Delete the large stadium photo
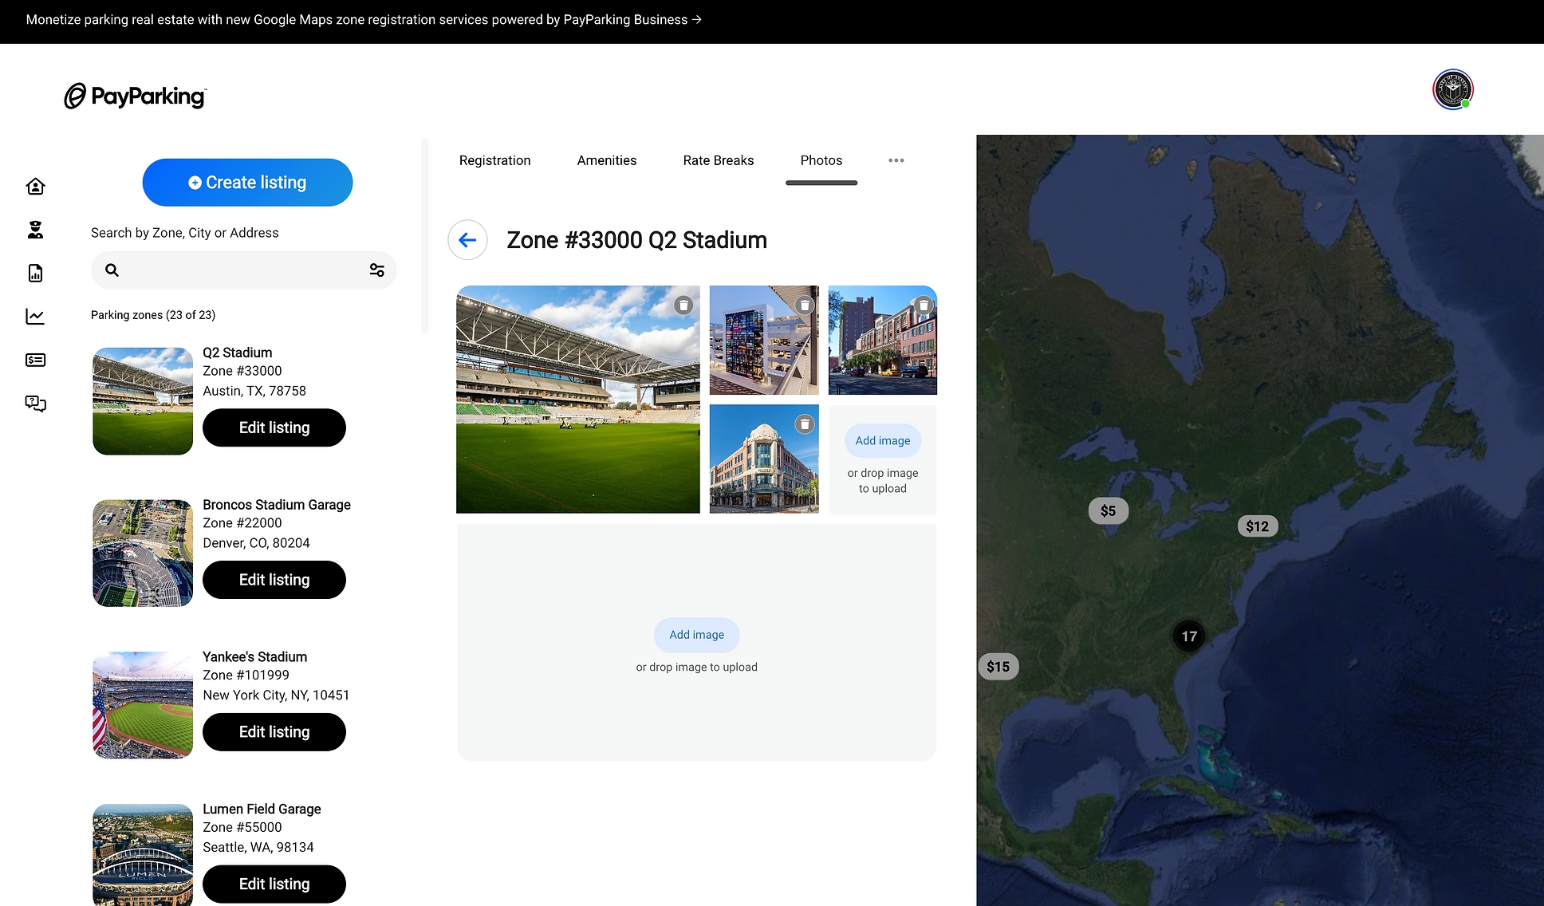Image resolution: width=1544 pixels, height=906 pixels. click(683, 305)
